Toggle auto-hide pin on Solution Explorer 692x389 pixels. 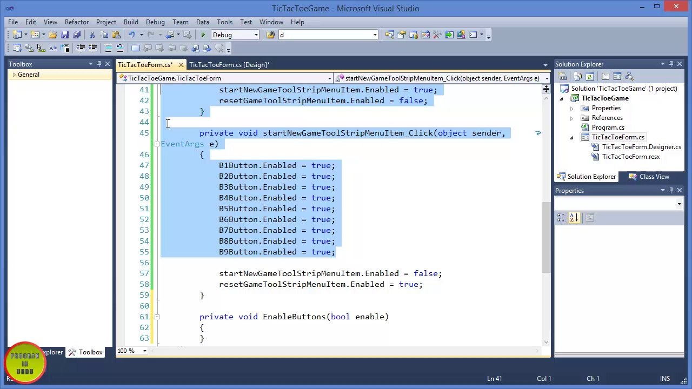[x=671, y=64]
